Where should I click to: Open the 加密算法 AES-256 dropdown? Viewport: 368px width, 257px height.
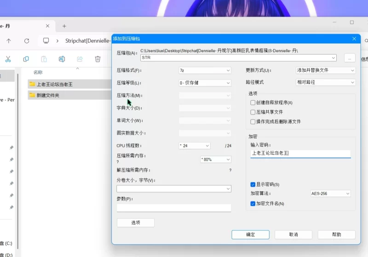click(x=330, y=194)
